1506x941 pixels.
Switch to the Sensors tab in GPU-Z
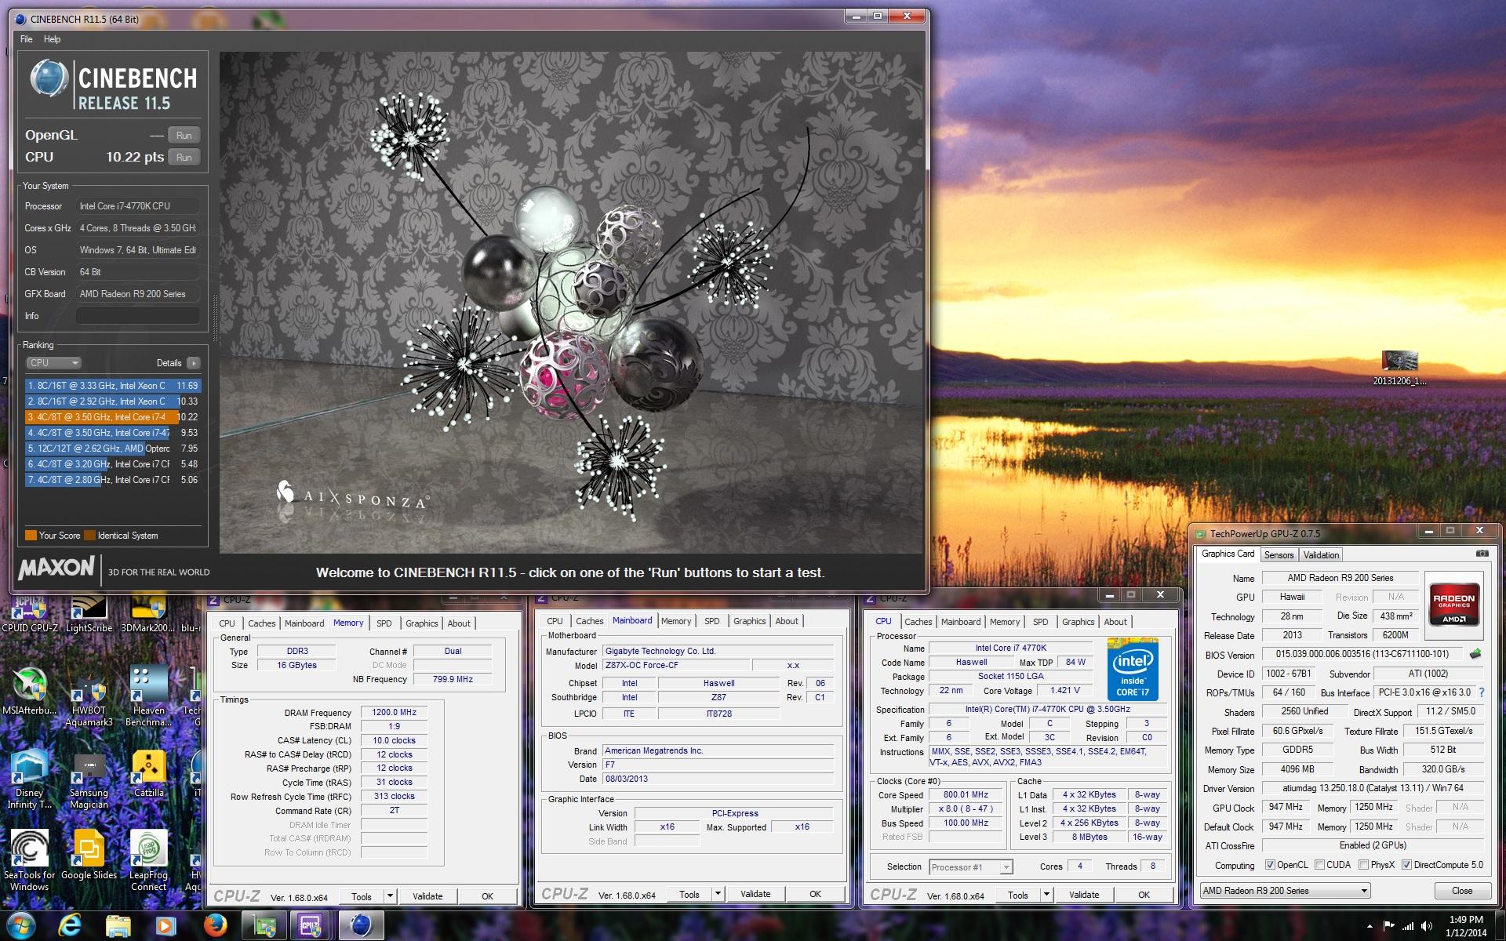(1279, 555)
